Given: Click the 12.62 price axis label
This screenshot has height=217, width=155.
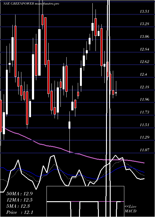Looking at the screenshot, I should click(144, 62).
